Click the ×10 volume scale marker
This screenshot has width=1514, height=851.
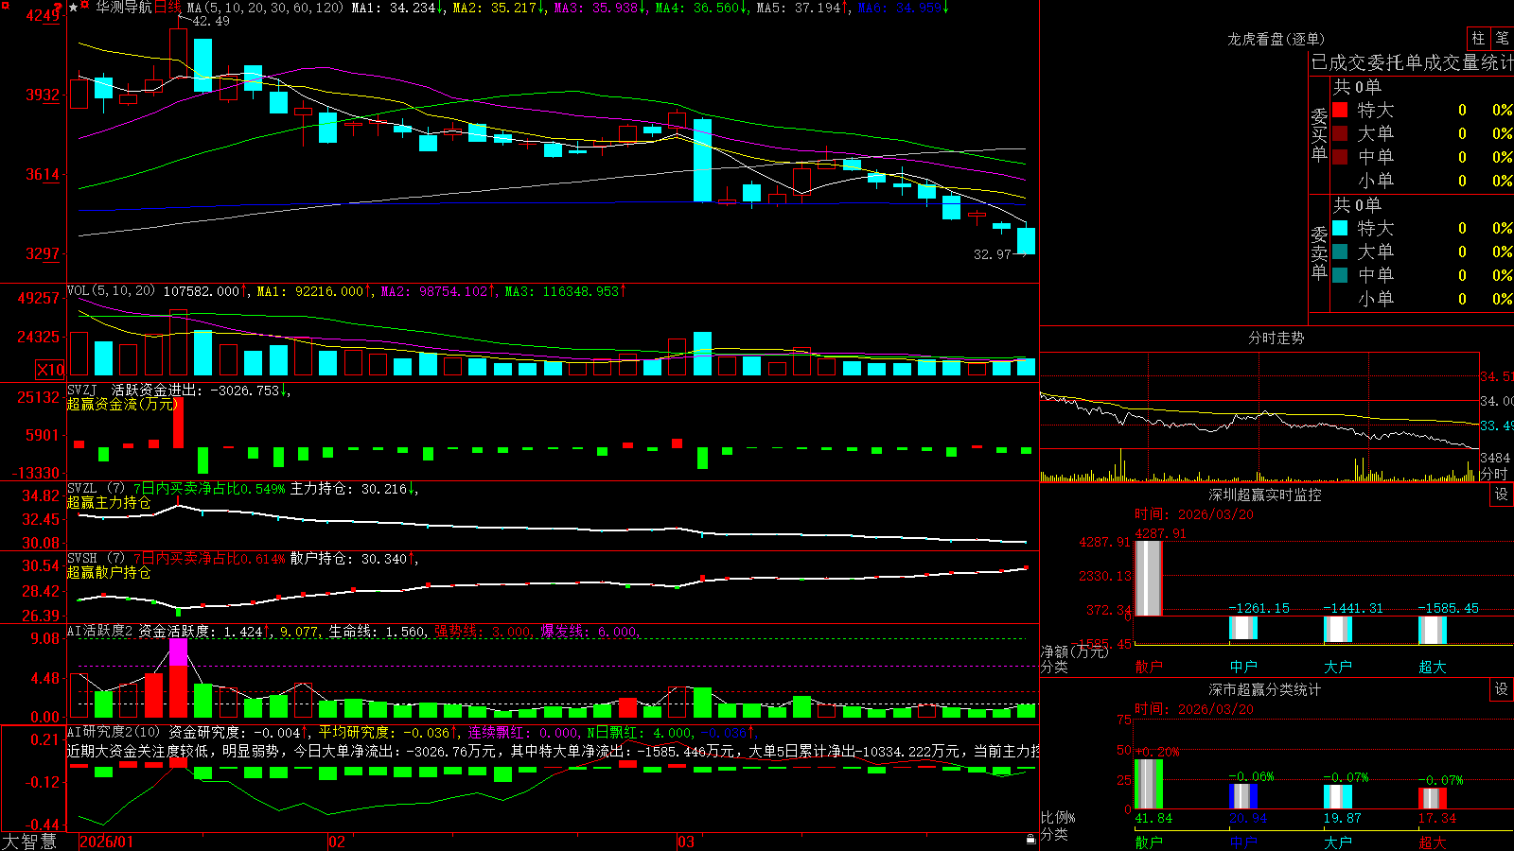[50, 370]
